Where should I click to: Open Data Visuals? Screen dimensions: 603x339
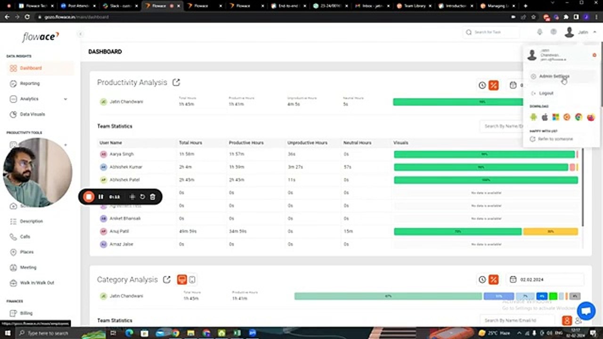click(33, 114)
